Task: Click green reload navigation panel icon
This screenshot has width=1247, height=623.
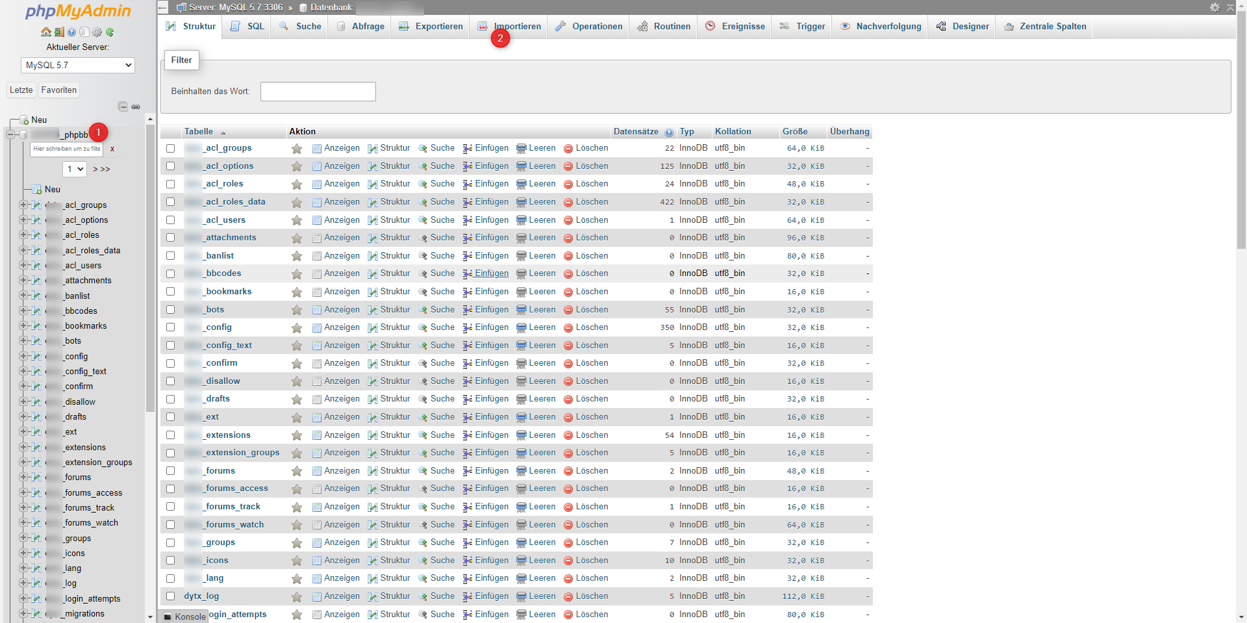Action: point(110,32)
